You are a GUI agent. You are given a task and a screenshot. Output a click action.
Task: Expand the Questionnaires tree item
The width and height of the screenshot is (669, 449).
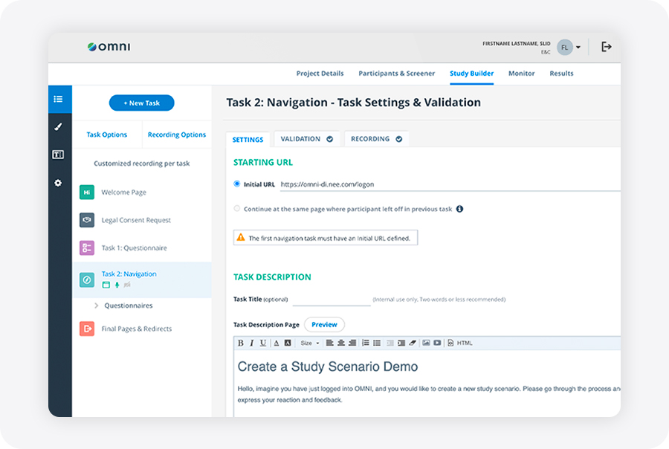(x=97, y=306)
